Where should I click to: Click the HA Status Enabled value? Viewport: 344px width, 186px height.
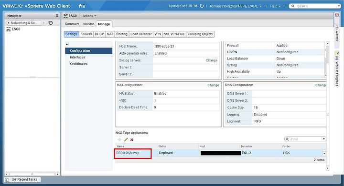(x=160, y=93)
